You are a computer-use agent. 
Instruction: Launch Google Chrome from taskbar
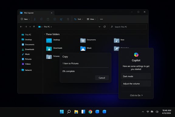tap(90, 112)
